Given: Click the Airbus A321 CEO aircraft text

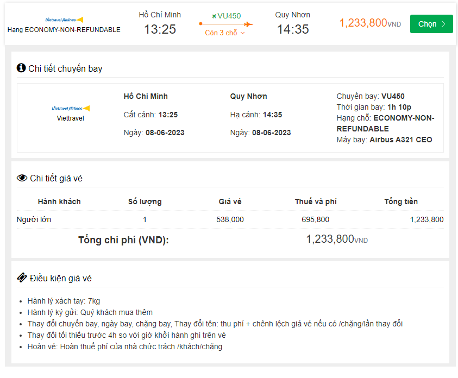Looking at the screenshot, I should click(x=401, y=140).
